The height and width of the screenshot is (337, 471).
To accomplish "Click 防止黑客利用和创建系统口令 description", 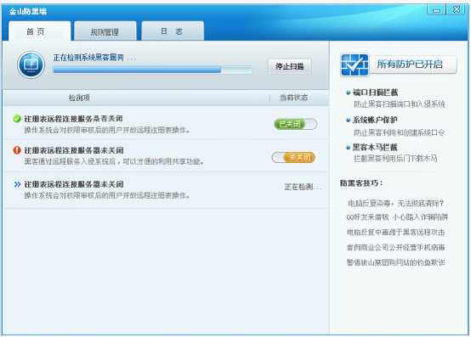I will pos(400,132).
